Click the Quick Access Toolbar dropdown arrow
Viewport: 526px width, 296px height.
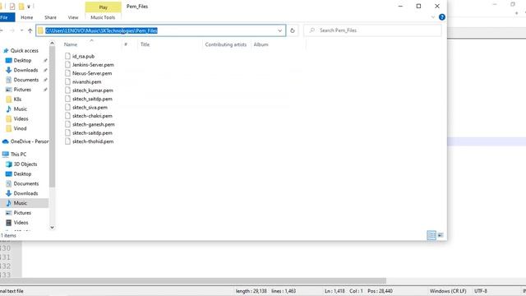coord(29,7)
